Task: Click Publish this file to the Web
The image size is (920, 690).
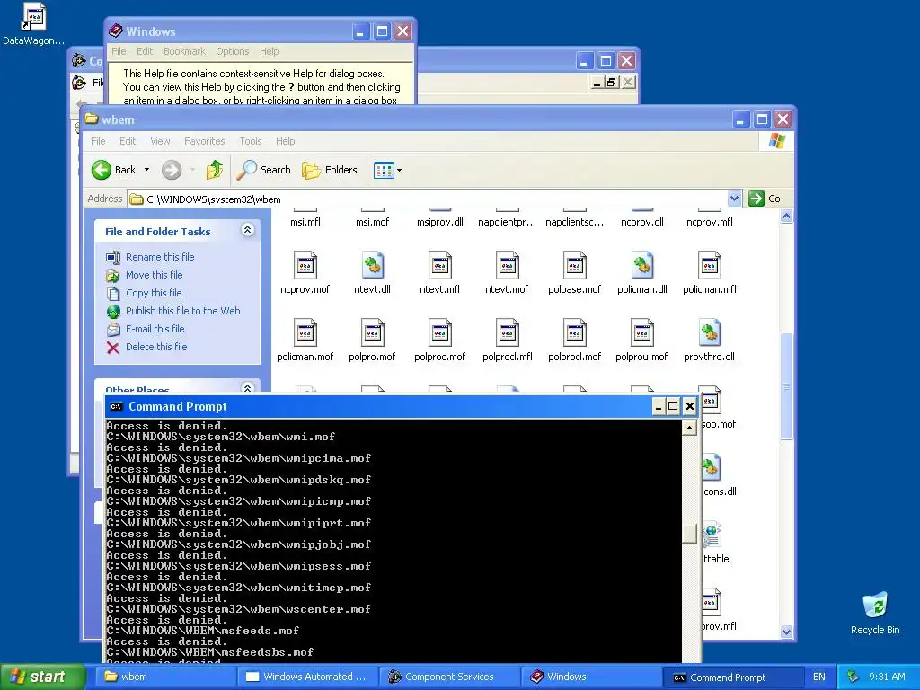Action: (182, 311)
